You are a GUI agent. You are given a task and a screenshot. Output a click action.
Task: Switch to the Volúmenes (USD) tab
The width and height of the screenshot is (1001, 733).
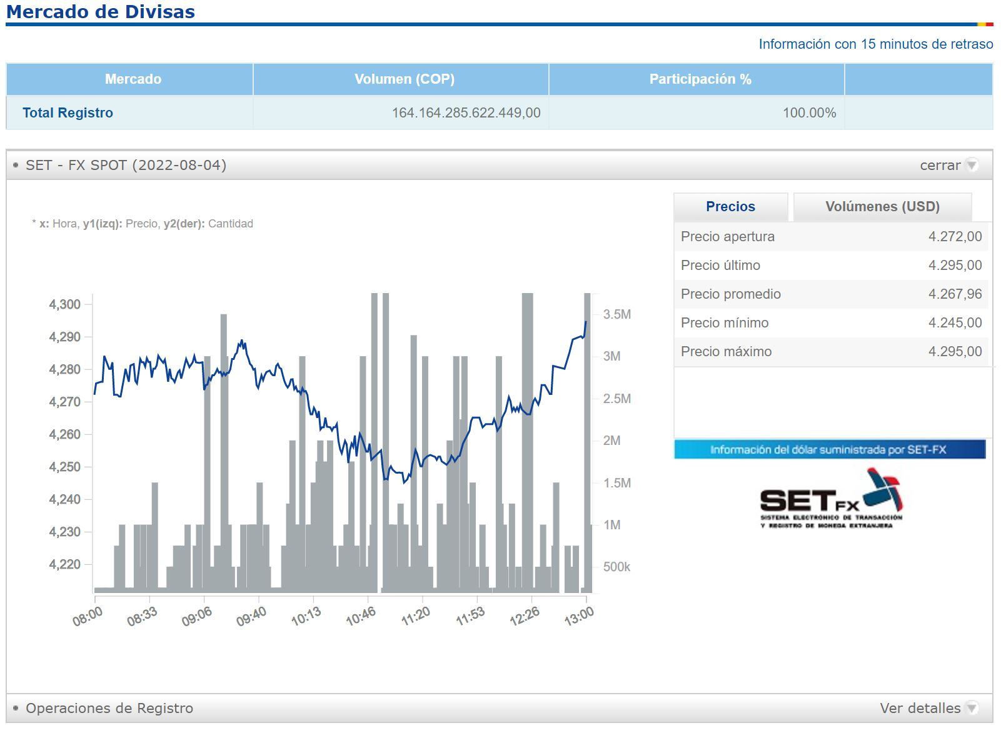click(882, 207)
